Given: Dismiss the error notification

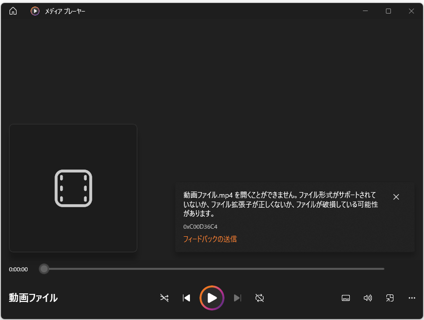Looking at the screenshot, I should 396,197.
